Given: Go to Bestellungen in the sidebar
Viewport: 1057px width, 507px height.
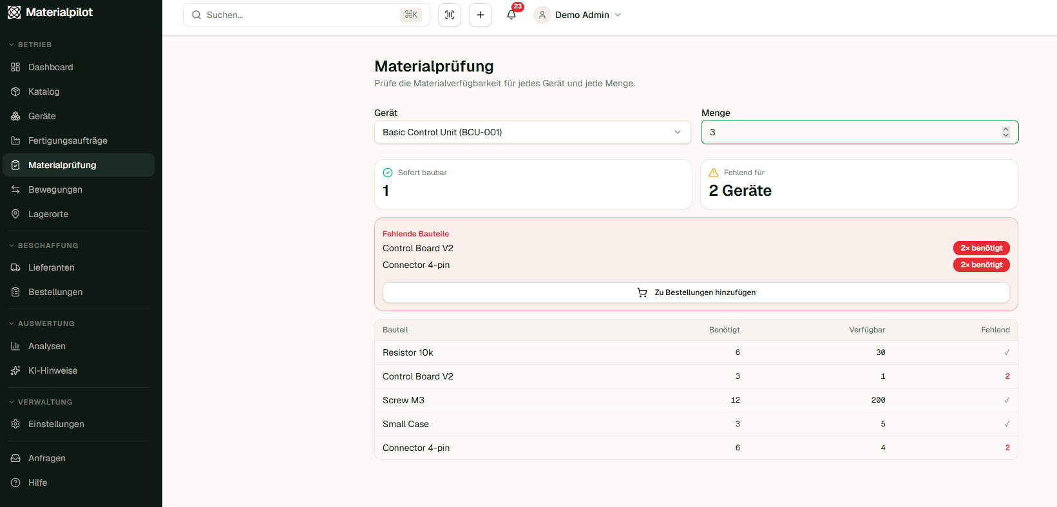Looking at the screenshot, I should pyautogui.click(x=55, y=292).
